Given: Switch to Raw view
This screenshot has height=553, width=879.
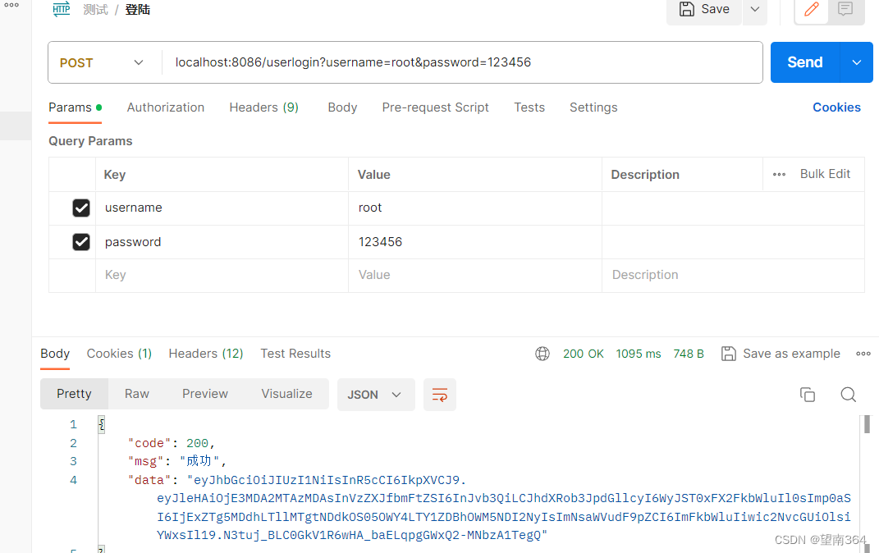Looking at the screenshot, I should click(137, 394).
